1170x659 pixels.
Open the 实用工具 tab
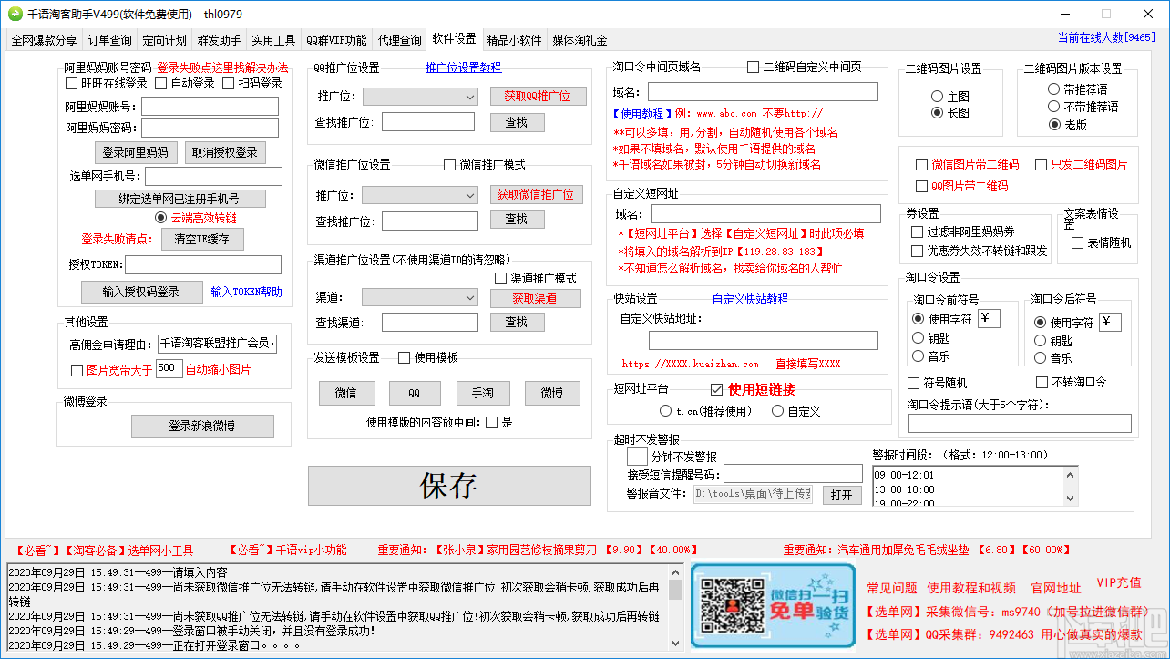[x=273, y=40]
